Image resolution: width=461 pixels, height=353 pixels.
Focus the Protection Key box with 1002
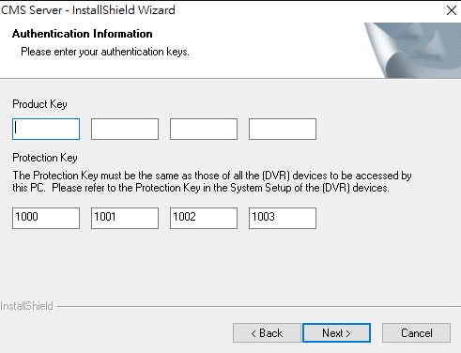point(204,218)
